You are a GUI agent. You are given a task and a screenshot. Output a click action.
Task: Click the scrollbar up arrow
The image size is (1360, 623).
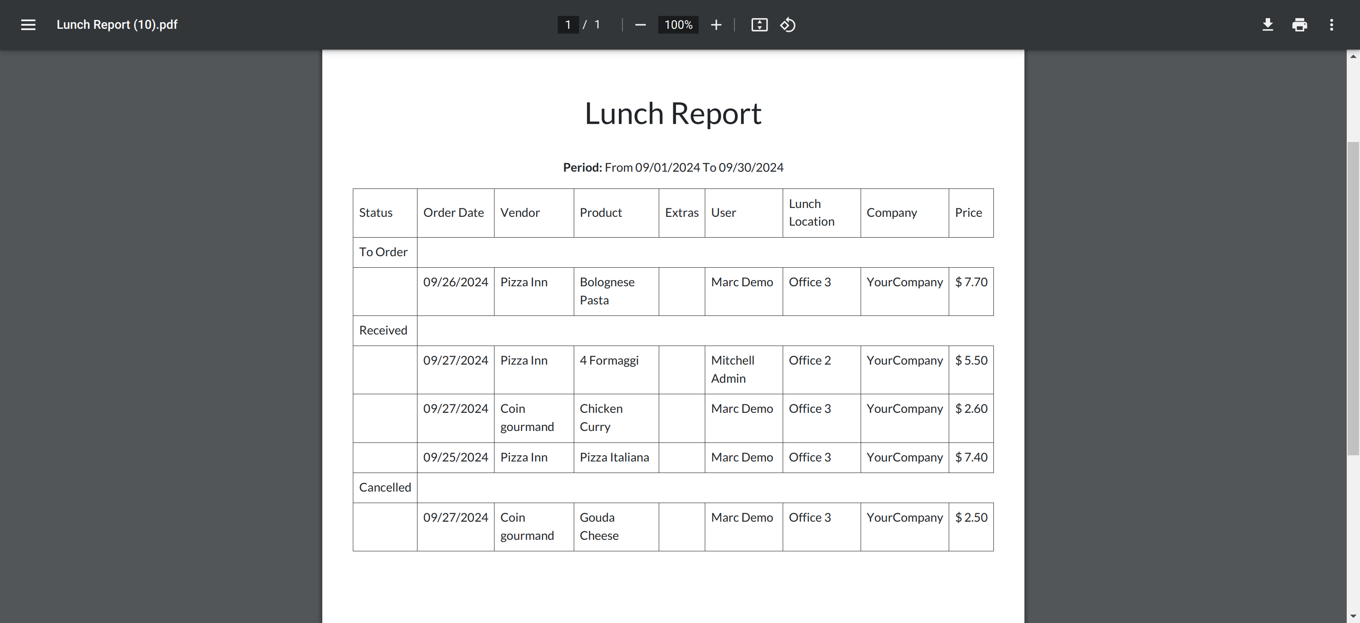pos(1352,57)
